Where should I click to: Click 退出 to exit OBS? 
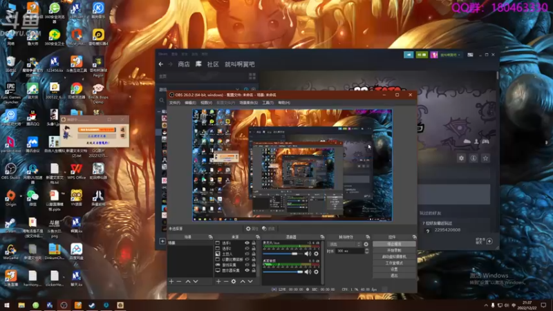tap(394, 276)
